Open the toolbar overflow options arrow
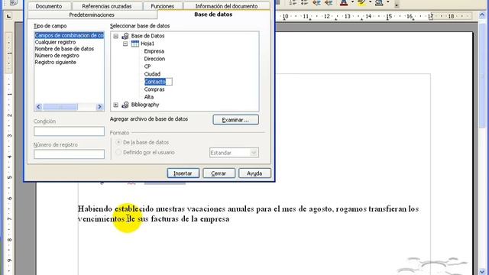Screen dimensions: 489x275 point(397,5)
